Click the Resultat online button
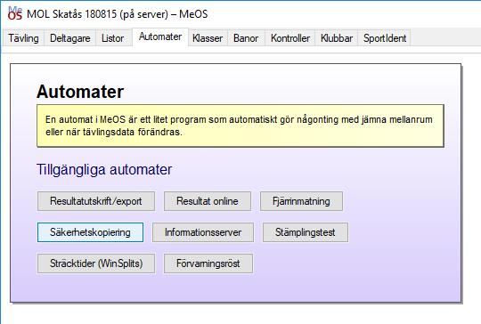The height and width of the screenshot is (324, 481). [x=208, y=201]
